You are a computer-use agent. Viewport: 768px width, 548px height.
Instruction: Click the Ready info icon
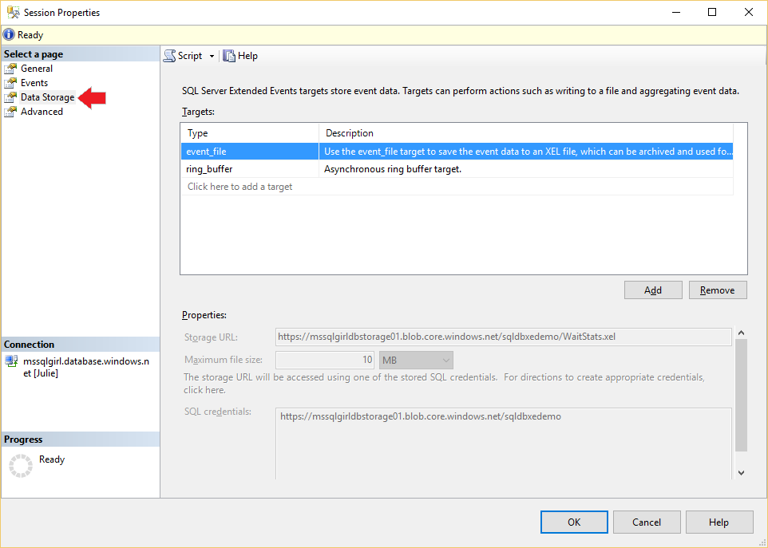[x=9, y=35]
